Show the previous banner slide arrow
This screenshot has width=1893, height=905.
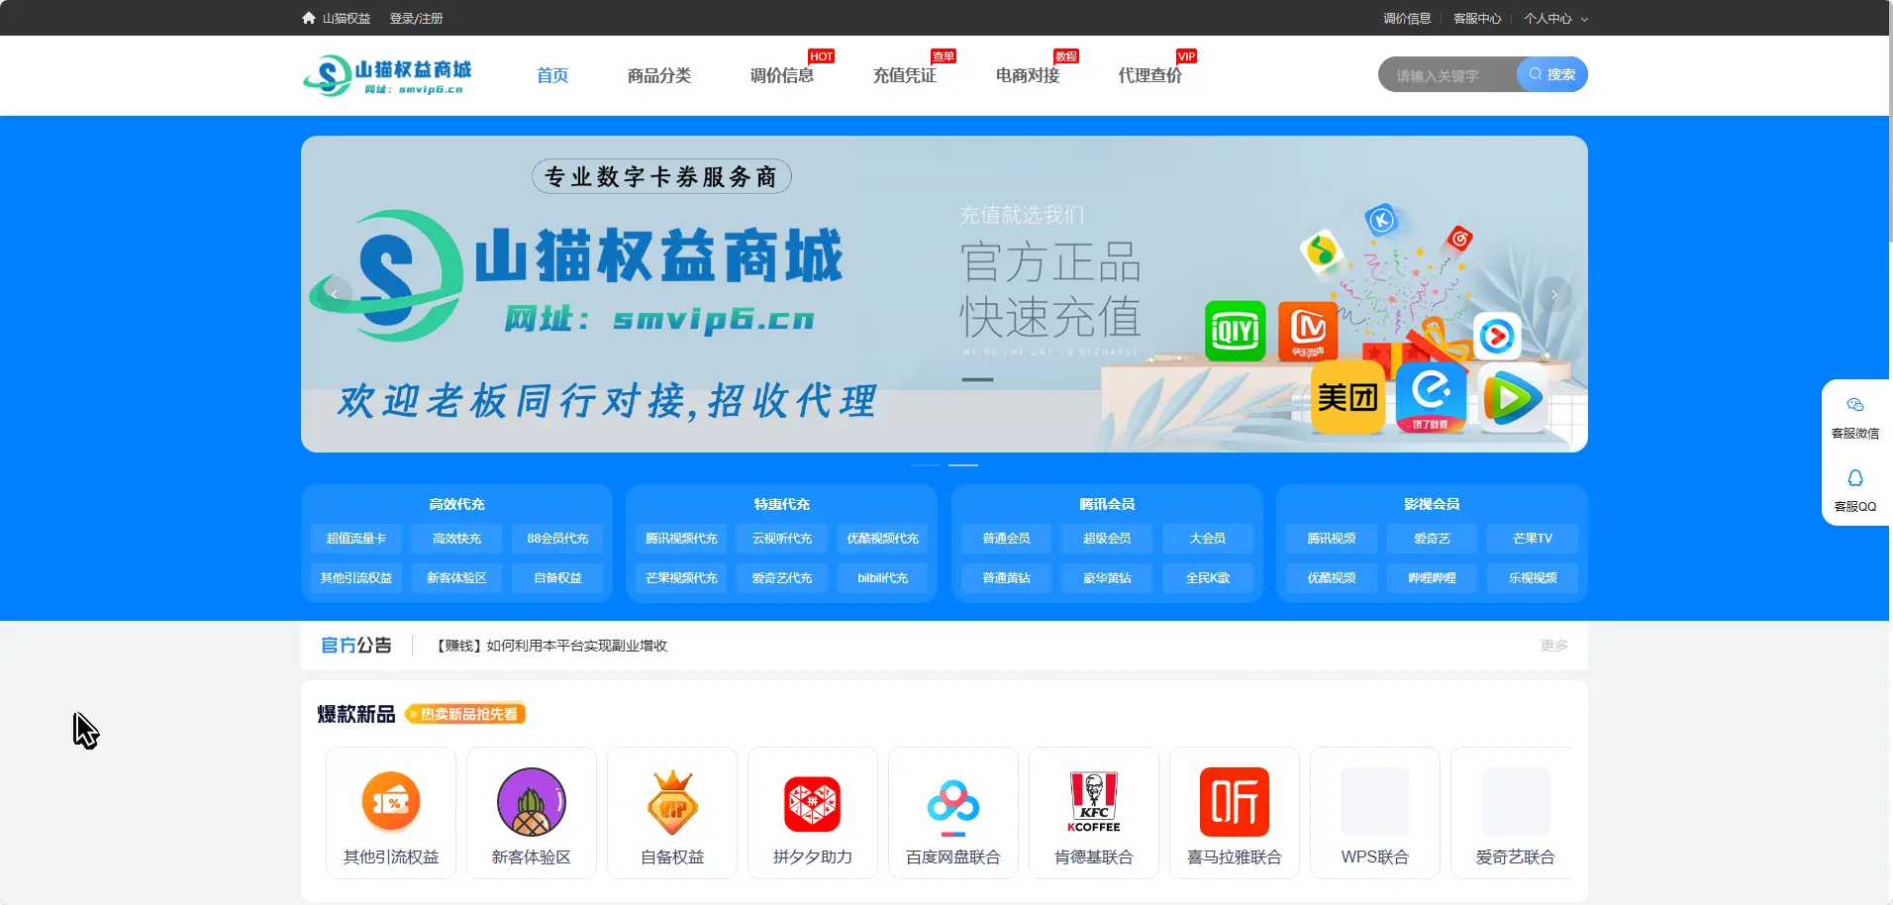point(335,294)
